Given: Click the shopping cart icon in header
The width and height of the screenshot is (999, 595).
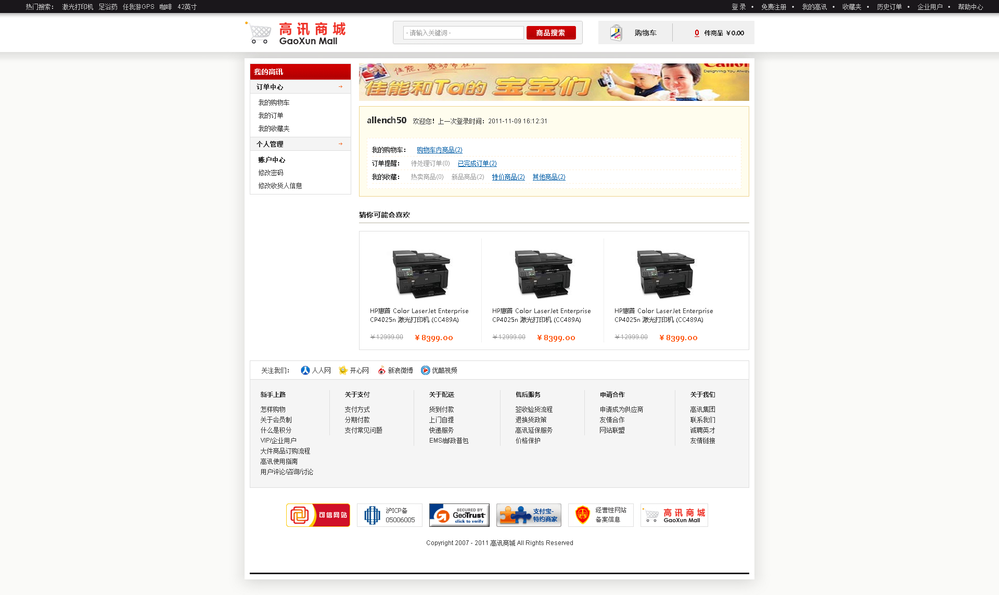Looking at the screenshot, I should (616, 33).
